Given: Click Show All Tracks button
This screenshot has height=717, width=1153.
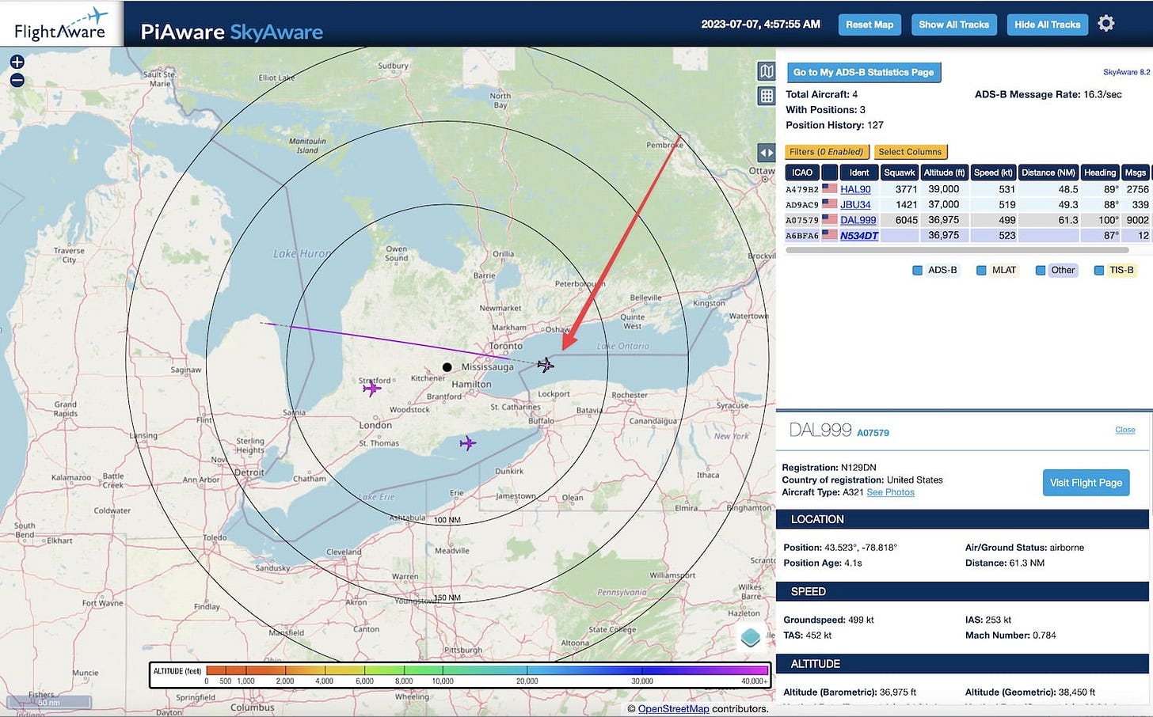Looking at the screenshot, I should pos(953,25).
